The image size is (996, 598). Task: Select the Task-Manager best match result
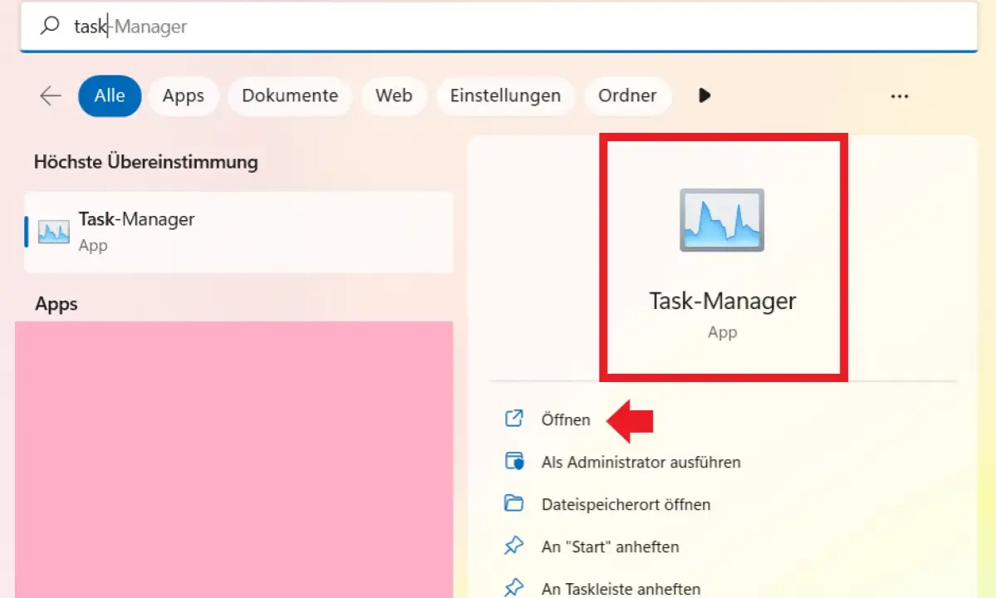pyautogui.click(x=239, y=233)
